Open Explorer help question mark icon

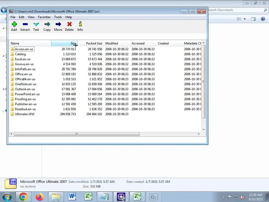pyautogui.click(x=263, y=19)
